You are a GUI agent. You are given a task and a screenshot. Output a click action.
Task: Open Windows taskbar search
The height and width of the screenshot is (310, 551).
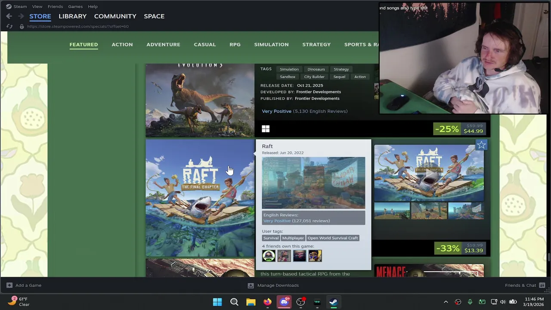[234, 302]
